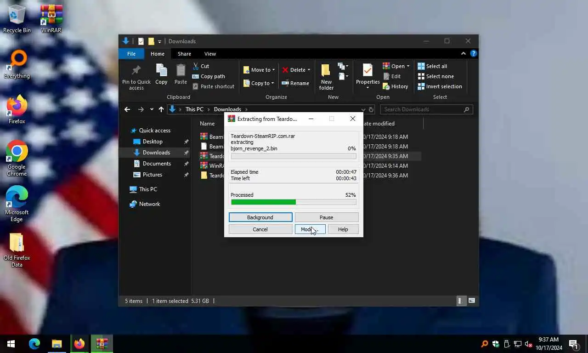588x353 pixels.
Task: Open the Windows Start menu
Action: pyautogui.click(x=11, y=344)
